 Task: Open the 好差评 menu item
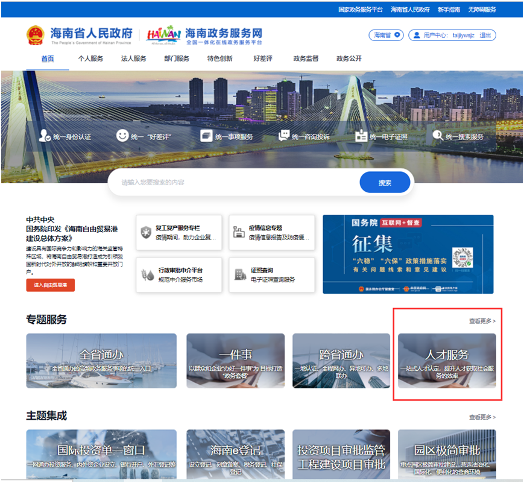pos(263,58)
